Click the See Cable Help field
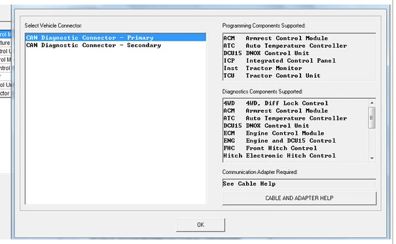 tap(299, 184)
